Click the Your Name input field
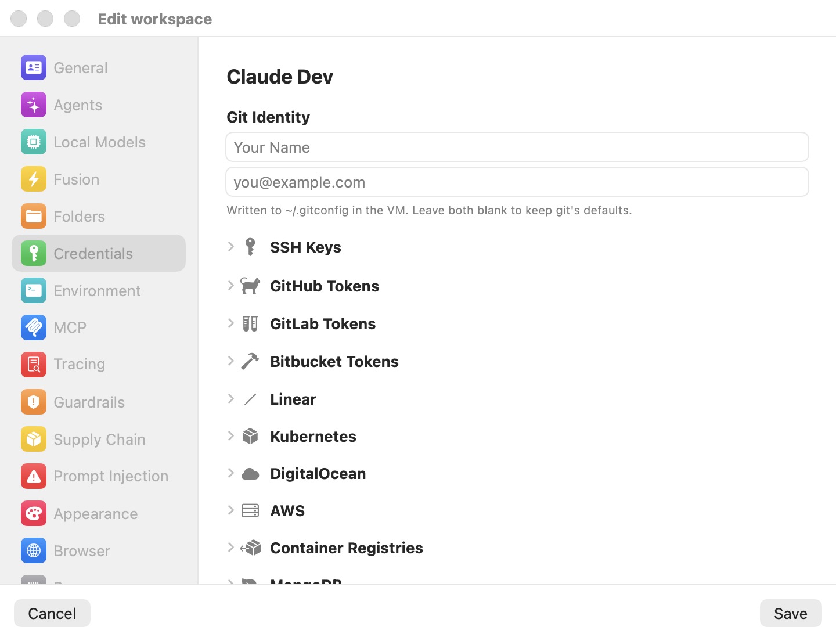The height and width of the screenshot is (641, 836). (517, 147)
